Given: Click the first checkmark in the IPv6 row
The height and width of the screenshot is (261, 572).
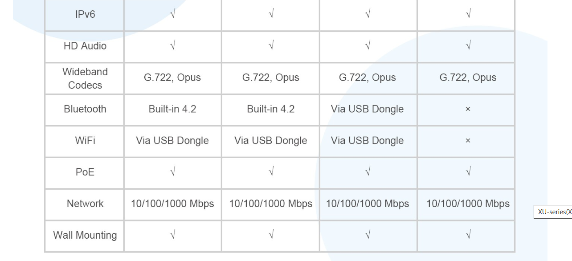Looking at the screenshot, I should click(172, 14).
